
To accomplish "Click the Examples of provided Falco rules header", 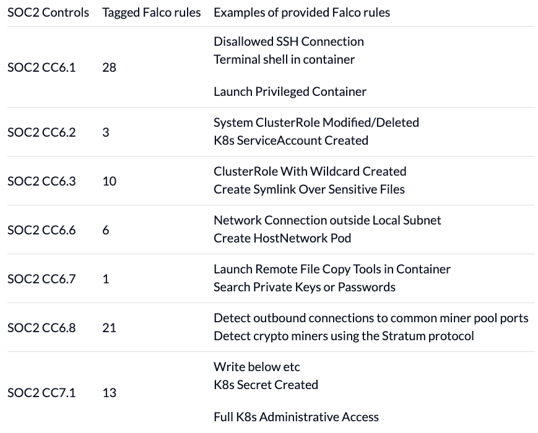I will (x=302, y=13).
